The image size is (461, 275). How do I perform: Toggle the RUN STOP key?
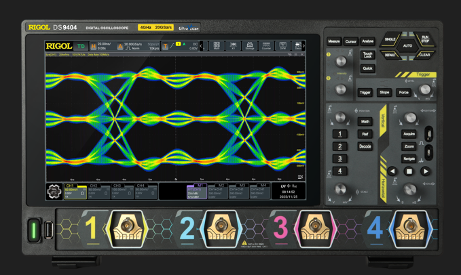(425, 39)
